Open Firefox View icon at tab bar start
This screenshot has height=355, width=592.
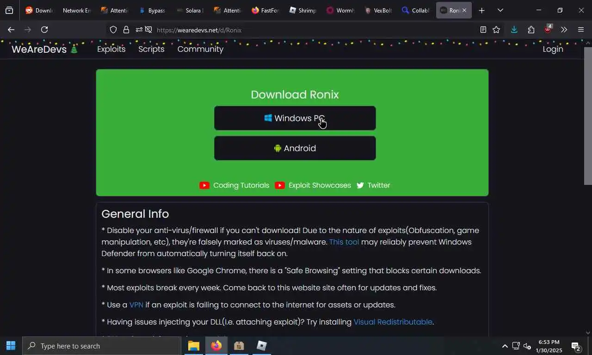coord(9,10)
